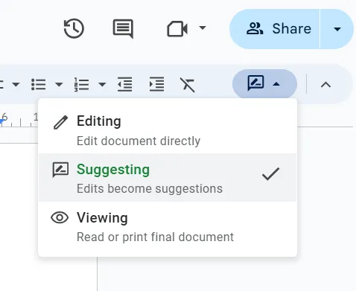Click 'Edit document directly' text
356x291 pixels.
coord(139,141)
